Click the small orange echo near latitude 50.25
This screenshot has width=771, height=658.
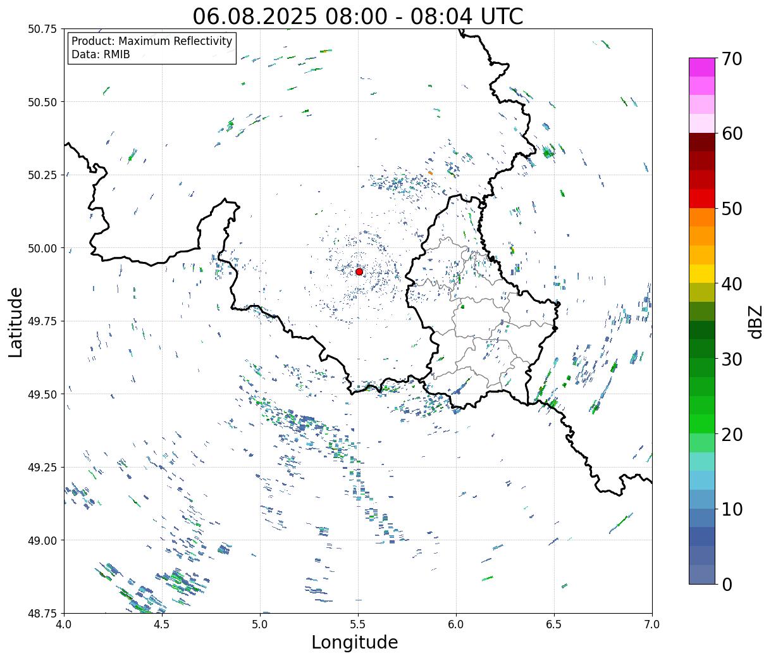(430, 173)
